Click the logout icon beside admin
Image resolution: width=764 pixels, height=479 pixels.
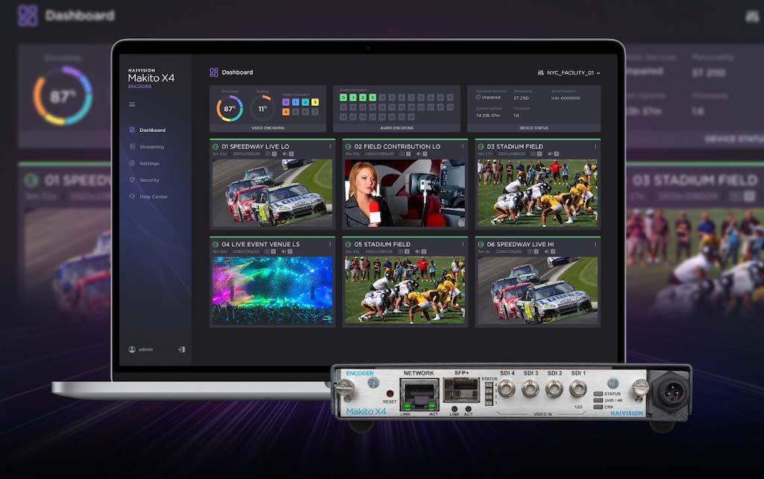tap(182, 349)
